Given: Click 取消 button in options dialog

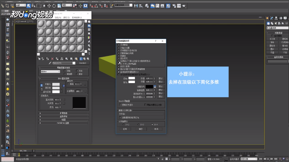Looking at the screenshot, I should (156, 129).
